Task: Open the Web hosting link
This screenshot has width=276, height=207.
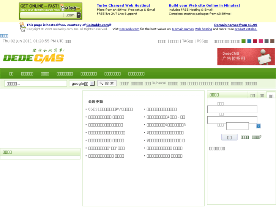Action: coord(203,29)
